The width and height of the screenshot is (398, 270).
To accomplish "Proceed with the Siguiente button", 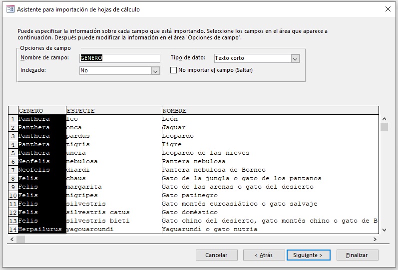I will (309, 255).
